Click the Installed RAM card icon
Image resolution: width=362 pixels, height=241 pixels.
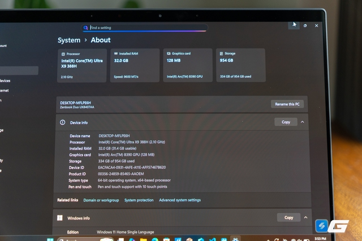pos(116,54)
